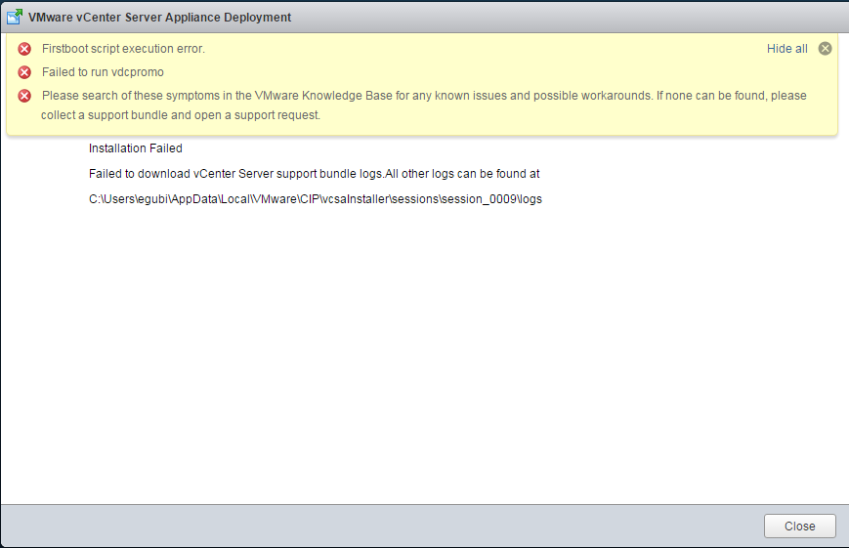Click the session_0009 logs folder path

pos(316,199)
